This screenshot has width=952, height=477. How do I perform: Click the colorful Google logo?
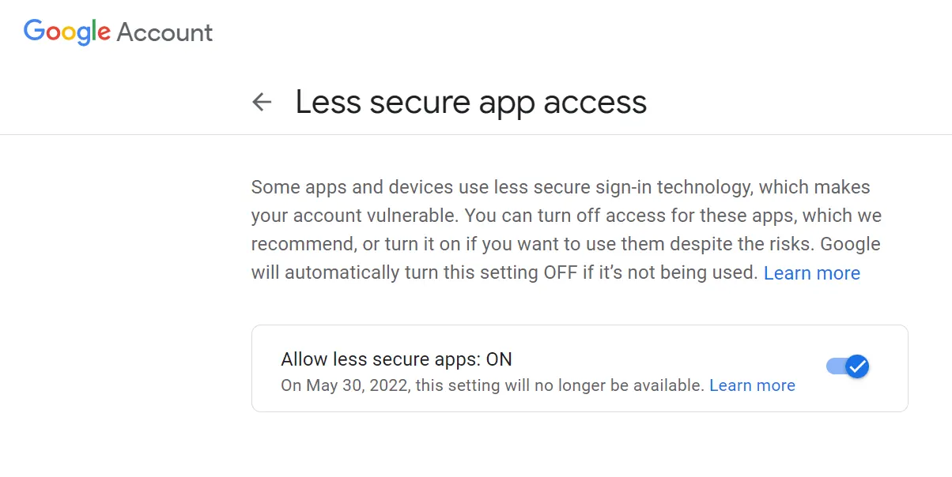[67, 31]
